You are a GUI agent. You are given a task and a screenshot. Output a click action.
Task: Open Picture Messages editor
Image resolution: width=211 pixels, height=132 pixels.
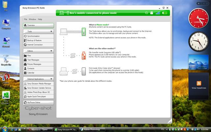pyautogui.click(x=39, y=64)
